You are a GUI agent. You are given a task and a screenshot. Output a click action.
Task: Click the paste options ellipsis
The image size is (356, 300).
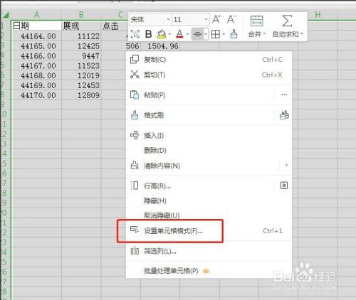pyautogui.click(x=284, y=95)
